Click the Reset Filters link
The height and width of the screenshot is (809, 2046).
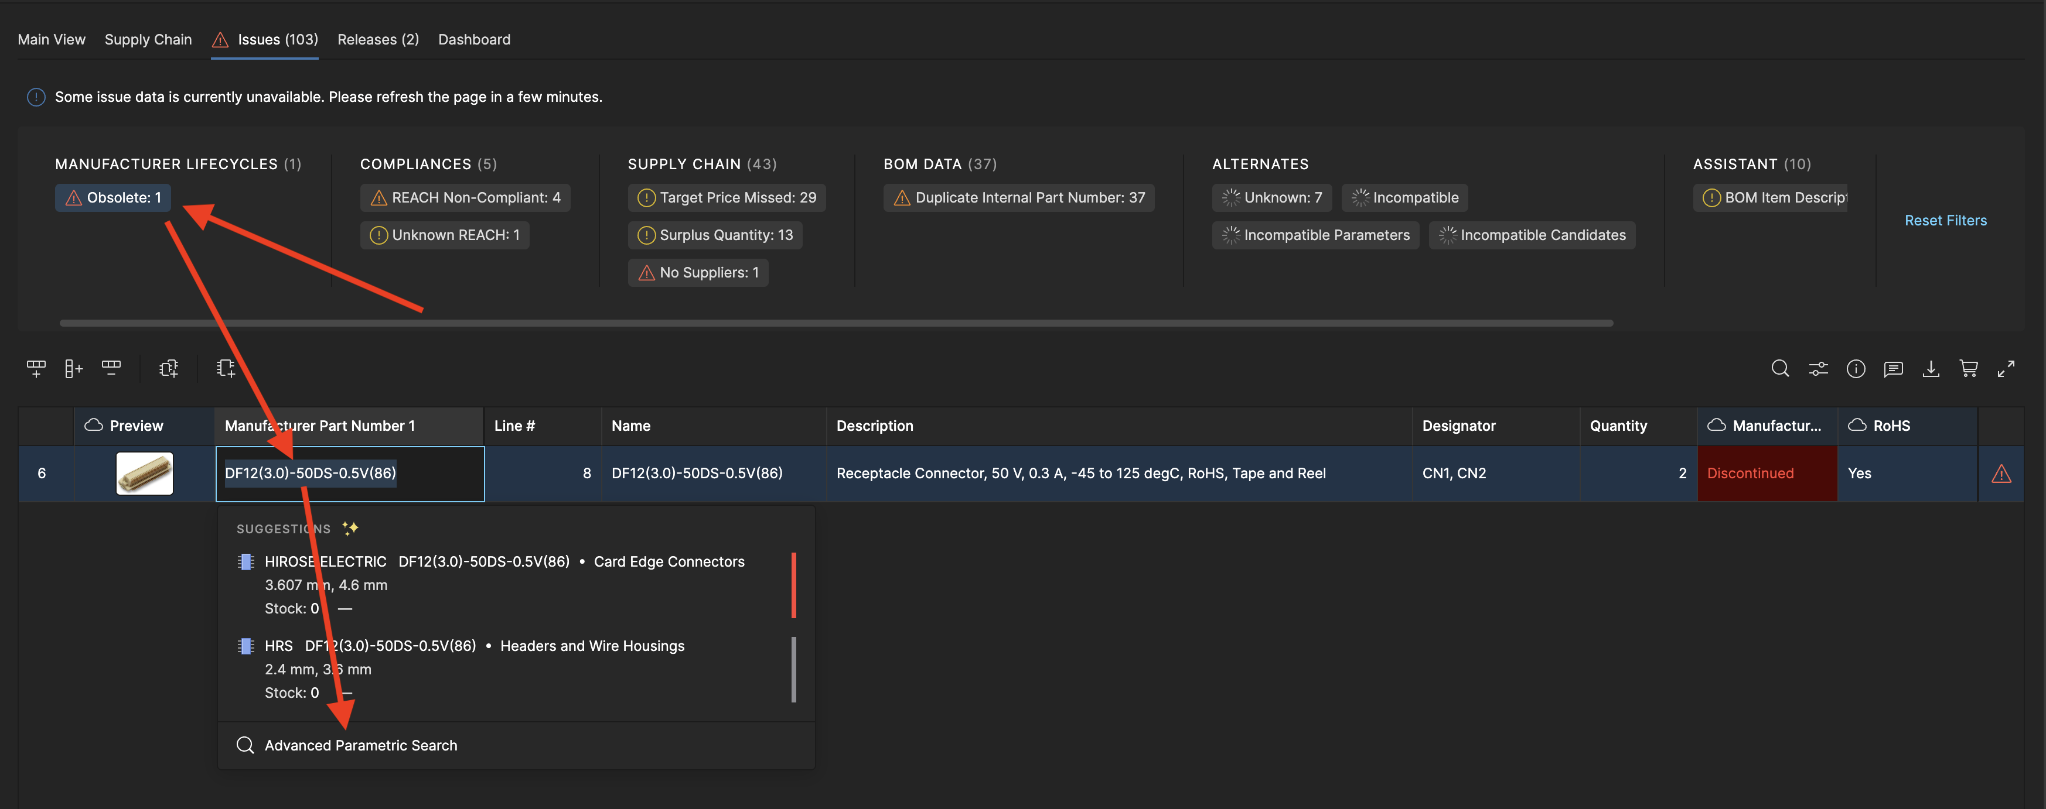point(1945,220)
